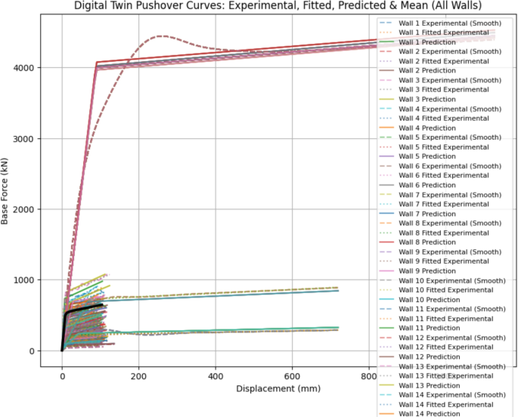Choose legend entry 'Wall 12 Prediction'
Screen dimensions: 518x417
[x=420, y=357]
